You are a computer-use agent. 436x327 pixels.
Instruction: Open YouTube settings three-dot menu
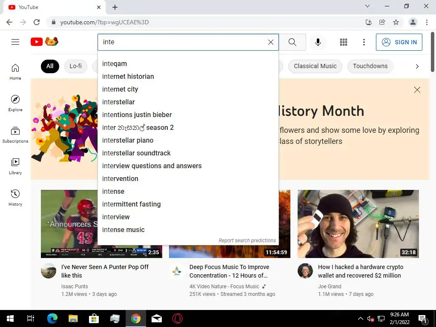pos(364,42)
